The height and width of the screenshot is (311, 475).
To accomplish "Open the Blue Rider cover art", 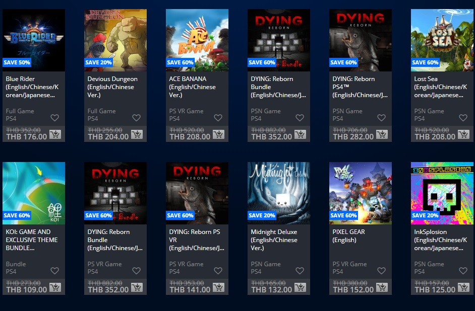I will pos(34,40).
